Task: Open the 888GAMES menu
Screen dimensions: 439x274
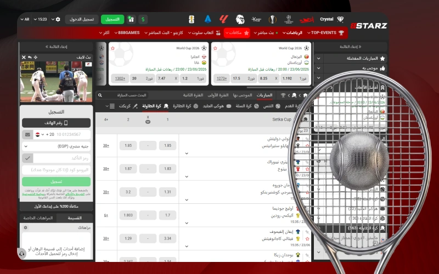Action: point(127,33)
